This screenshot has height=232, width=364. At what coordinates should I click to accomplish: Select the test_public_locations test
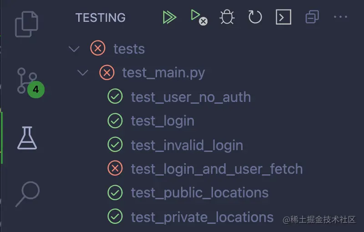click(x=199, y=193)
